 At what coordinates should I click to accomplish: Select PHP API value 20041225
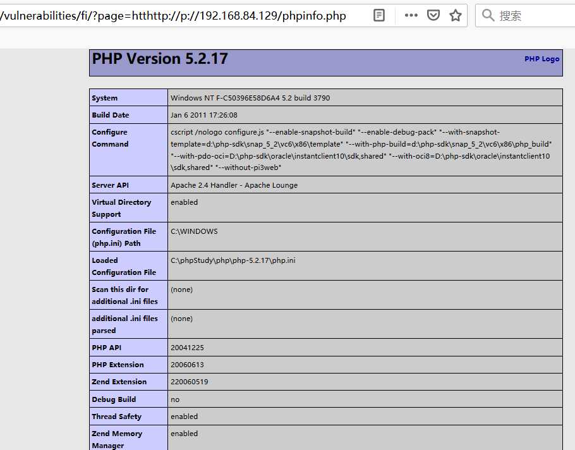(187, 348)
